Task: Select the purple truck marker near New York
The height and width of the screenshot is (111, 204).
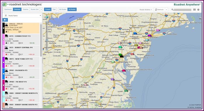Action: [x=150, y=36]
